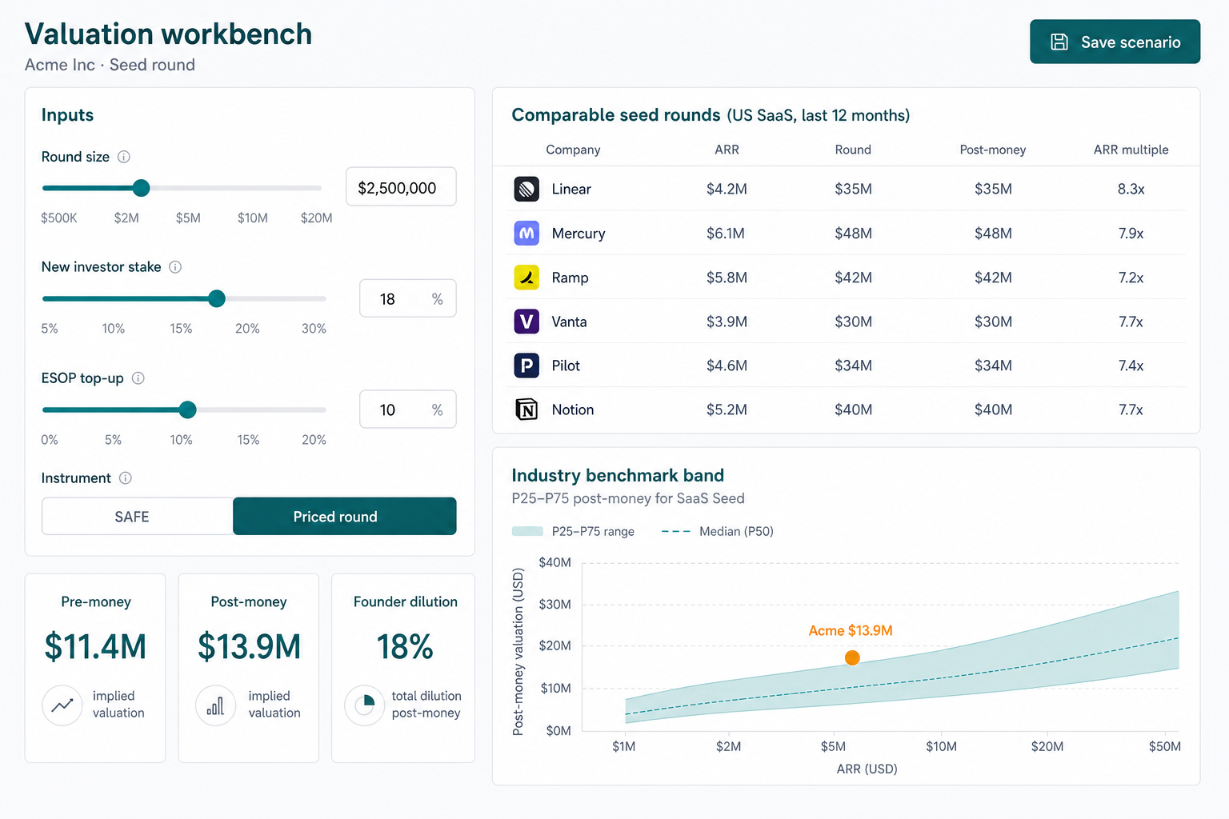Click the Mercury company logo
Image resolution: width=1229 pixels, height=819 pixels.
point(526,234)
